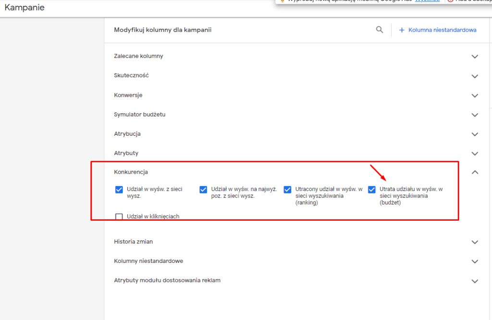This screenshot has height=320, width=492.
Task: Expand Historia zmian chevron
Action: (x=475, y=242)
